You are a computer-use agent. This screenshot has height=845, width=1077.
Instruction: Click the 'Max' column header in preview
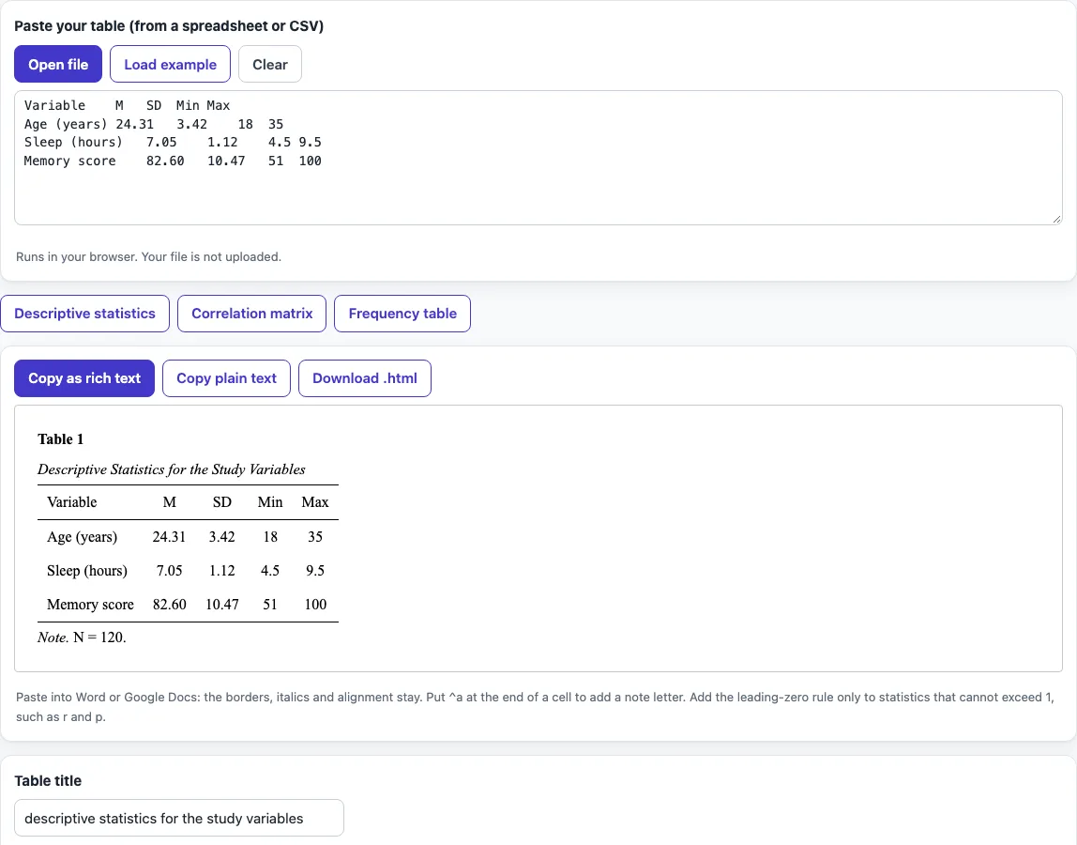click(315, 502)
